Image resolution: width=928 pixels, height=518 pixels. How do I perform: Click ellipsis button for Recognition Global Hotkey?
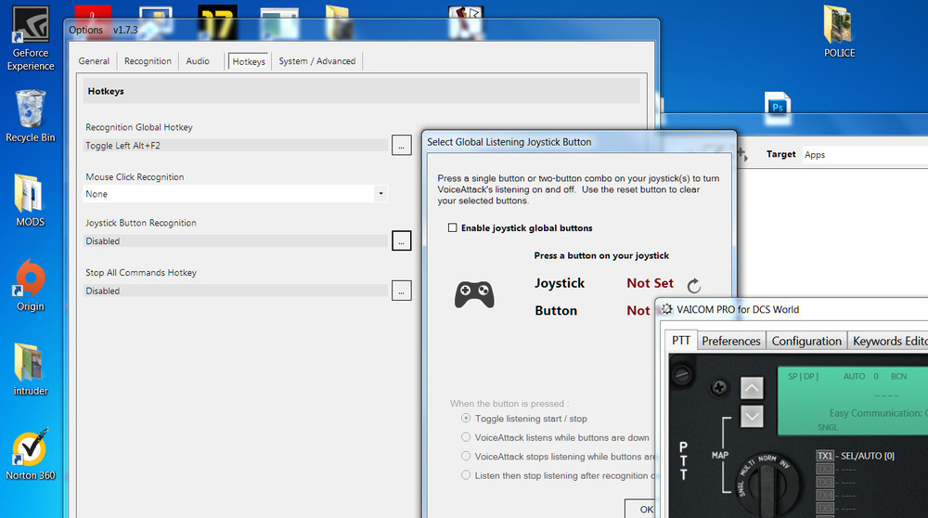click(401, 145)
